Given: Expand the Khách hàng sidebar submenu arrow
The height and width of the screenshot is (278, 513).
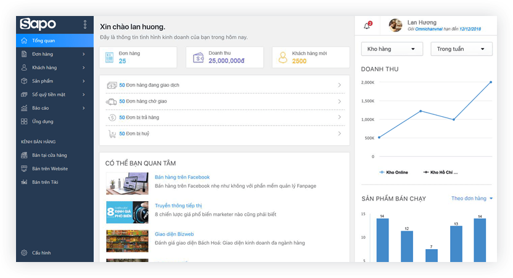Looking at the screenshot, I should 84,68.
